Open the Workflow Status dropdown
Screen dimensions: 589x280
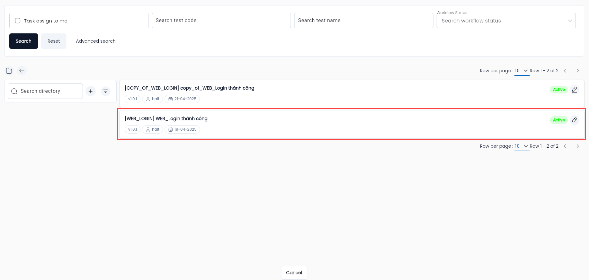(506, 21)
